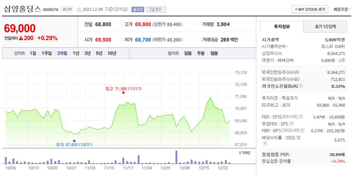Viewport: 354px width, 175px height.
Task: Click 거래량 value 3,904
Action: point(223,24)
